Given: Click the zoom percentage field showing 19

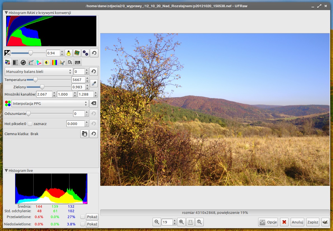Looking at the screenshot, I should 167,222.
